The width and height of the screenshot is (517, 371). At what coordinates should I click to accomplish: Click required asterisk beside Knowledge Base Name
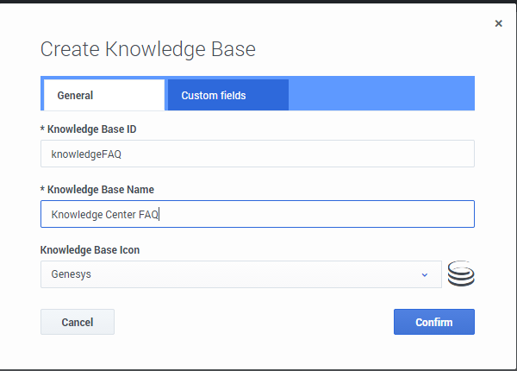coord(43,190)
